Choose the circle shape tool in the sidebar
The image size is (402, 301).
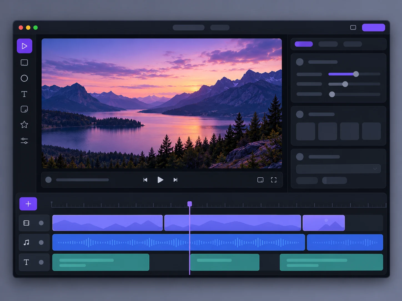24,78
